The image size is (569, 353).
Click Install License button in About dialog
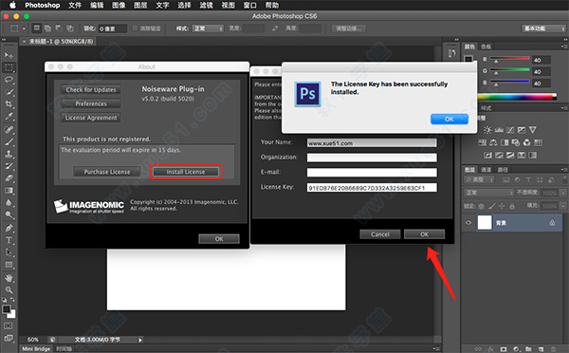(186, 172)
